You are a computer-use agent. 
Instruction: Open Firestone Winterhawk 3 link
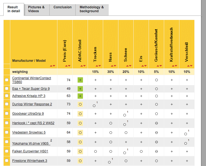click(30, 161)
